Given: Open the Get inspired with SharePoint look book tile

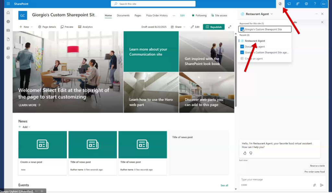Looking at the screenshot, I should pos(207,52).
